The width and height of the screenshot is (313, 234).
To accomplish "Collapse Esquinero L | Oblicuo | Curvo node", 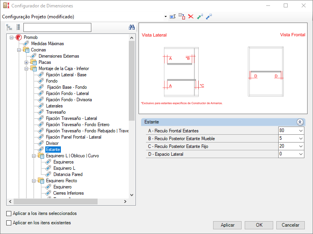I will [34, 156].
